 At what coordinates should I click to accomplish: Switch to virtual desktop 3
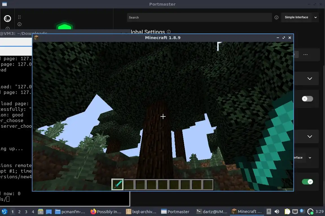tap(26, 212)
